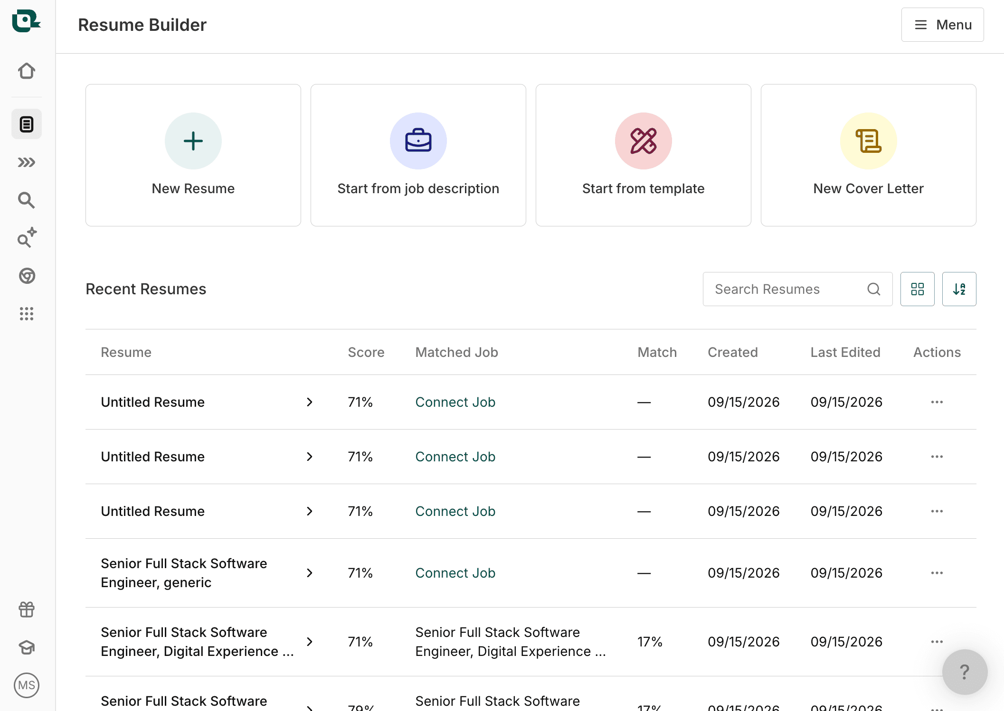Click the Resume column header
The width and height of the screenshot is (1004, 711).
click(x=126, y=352)
